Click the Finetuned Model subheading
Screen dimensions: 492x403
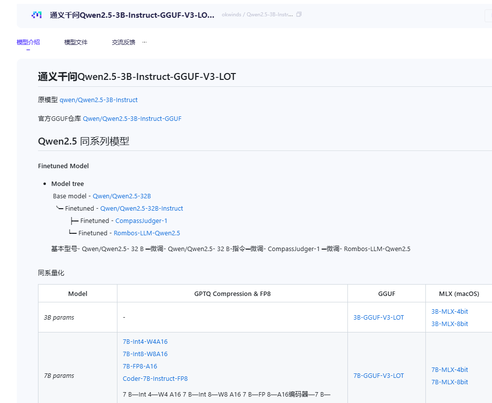pos(63,166)
